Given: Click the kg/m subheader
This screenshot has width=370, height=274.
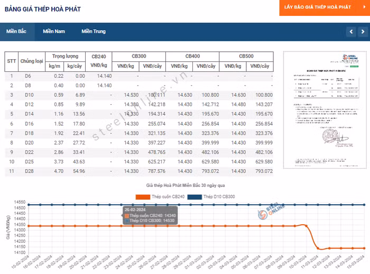Looking at the screenshot, I should click(x=54, y=66).
